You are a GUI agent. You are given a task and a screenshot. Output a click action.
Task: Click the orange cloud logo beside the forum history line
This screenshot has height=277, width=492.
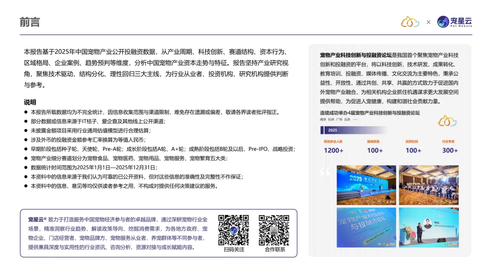tap(447, 121)
